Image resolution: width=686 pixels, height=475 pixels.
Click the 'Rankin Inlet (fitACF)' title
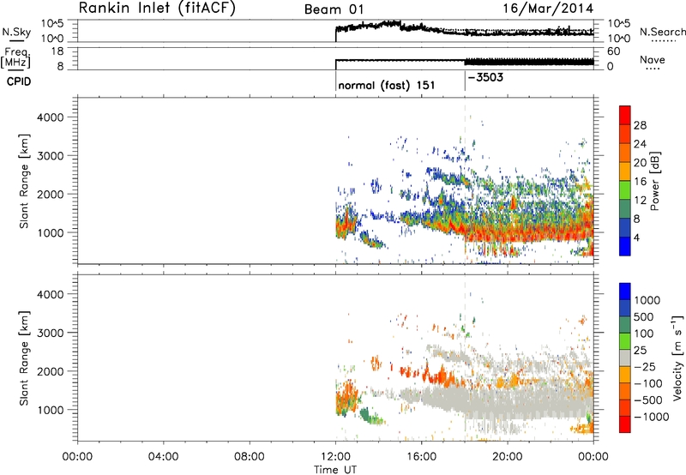click(x=157, y=9)
